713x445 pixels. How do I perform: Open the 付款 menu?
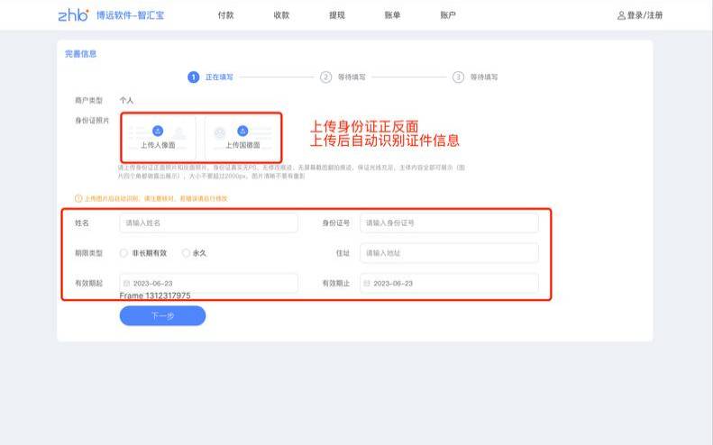pyautogui.click(x=225, y=15)
